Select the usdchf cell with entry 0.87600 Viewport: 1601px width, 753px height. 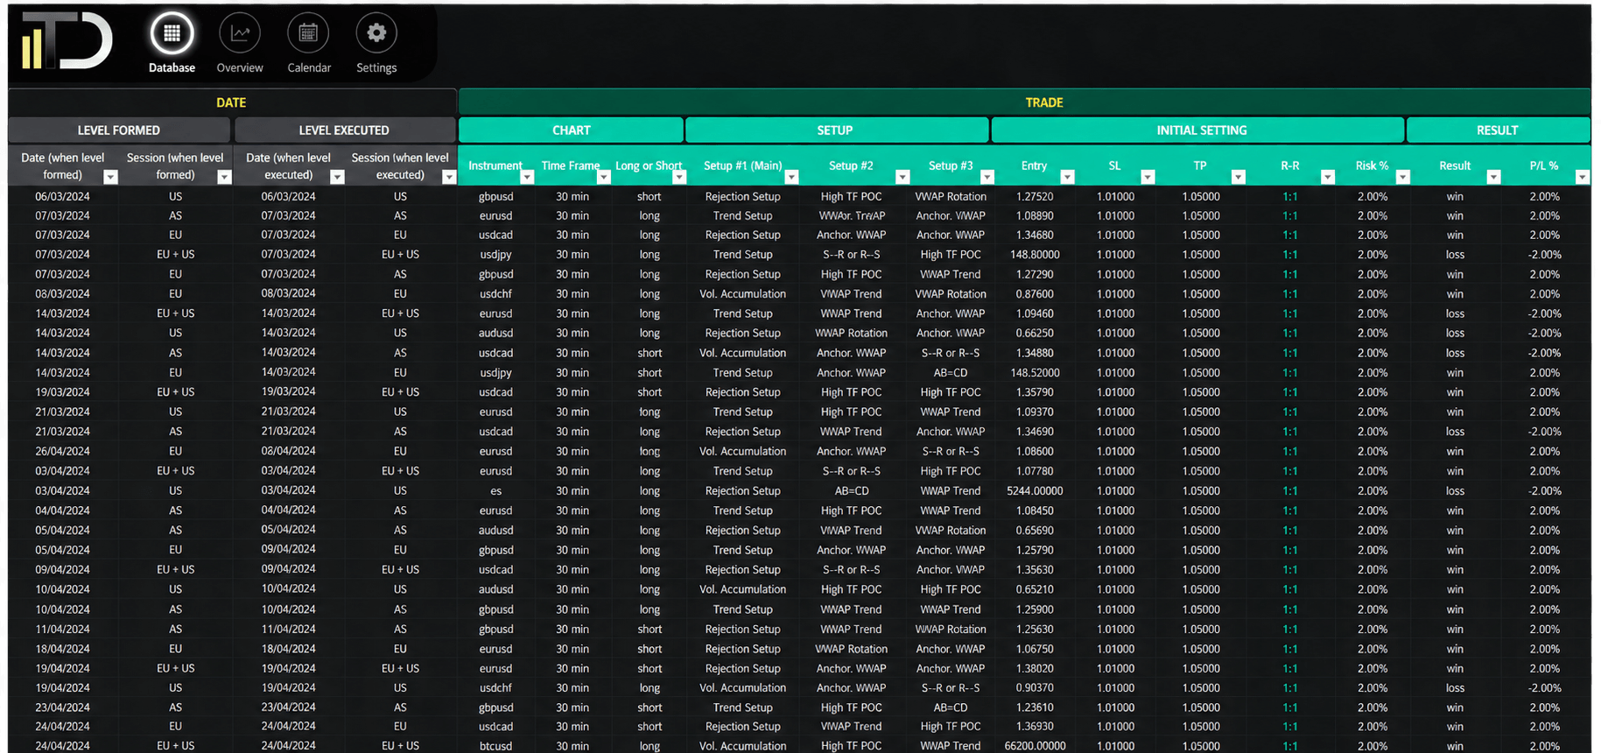(495, 294)
